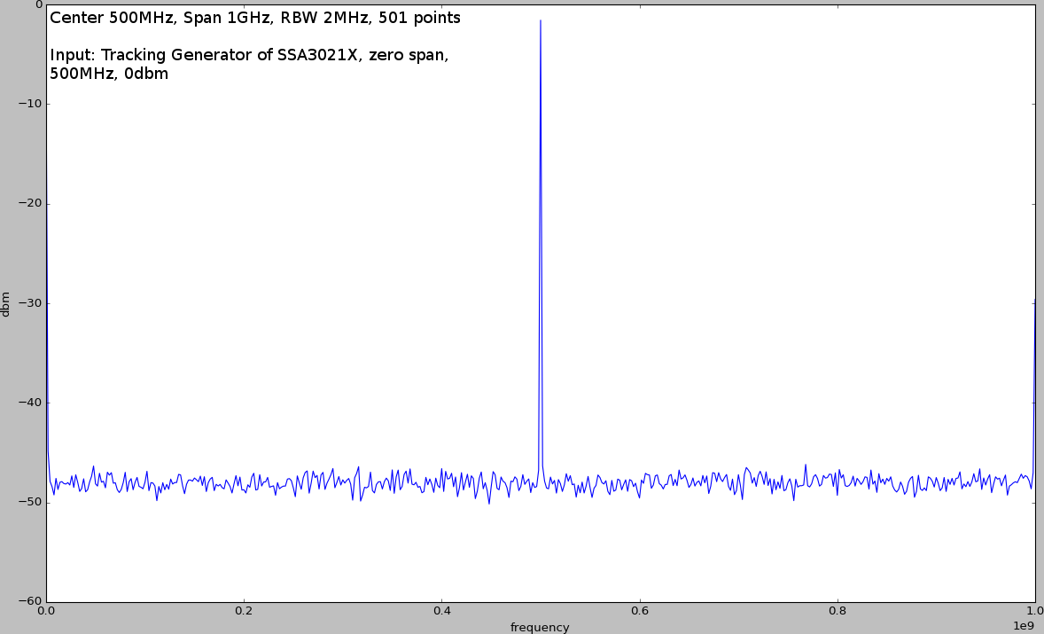Click the 'Center 500MHz, Span 1GHz' annotation line
This screenshot has width=1044, height=634.
(x=255, y=18)
